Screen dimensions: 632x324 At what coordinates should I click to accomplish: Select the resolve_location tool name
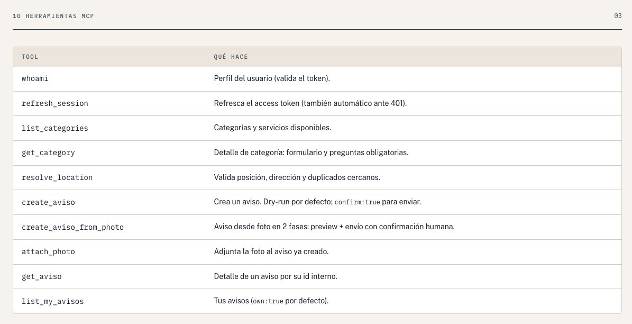[57, 177]
